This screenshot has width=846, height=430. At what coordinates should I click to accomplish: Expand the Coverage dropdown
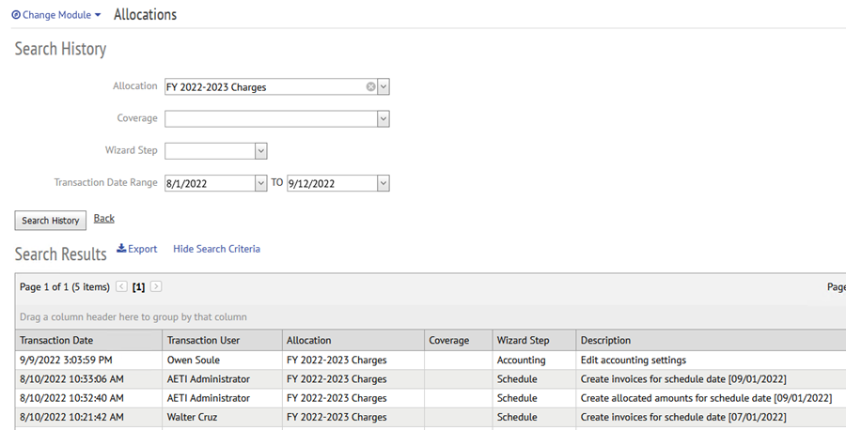pos(384,119)
